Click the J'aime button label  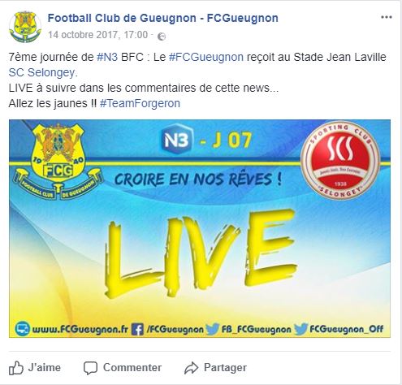click(45, 368)
